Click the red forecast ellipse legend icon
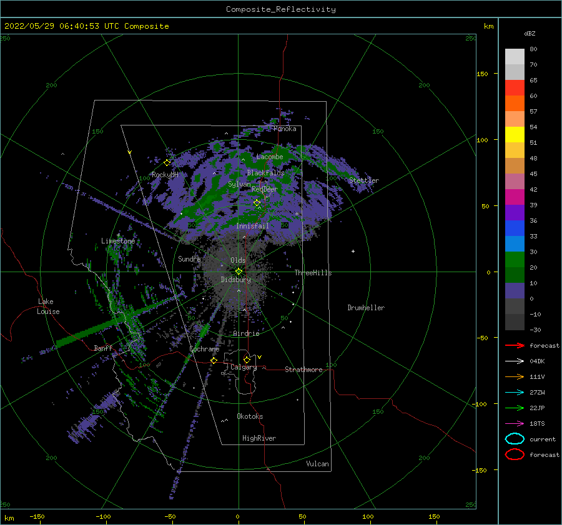 tap(515, 454)
